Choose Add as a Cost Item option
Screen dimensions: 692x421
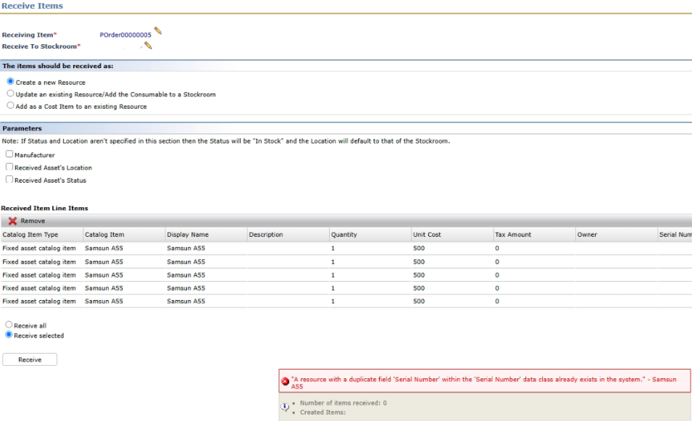(10, 107)
